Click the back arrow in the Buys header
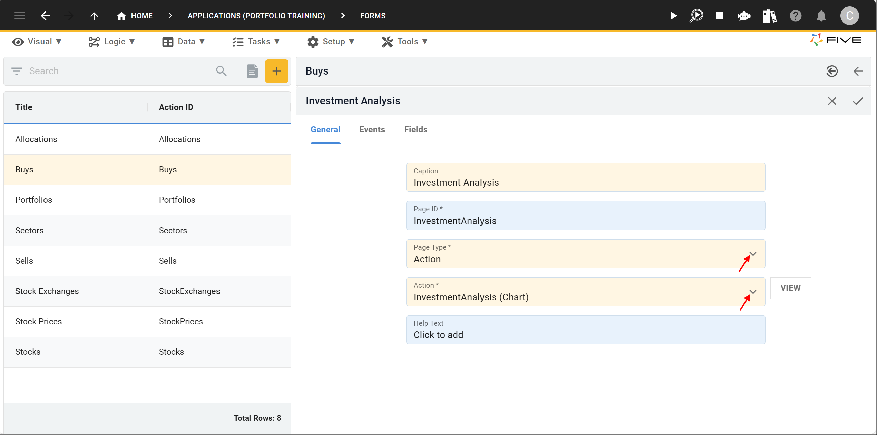This screenshot has height=435, width=877. pyautogui.click(x=858, y=71)
